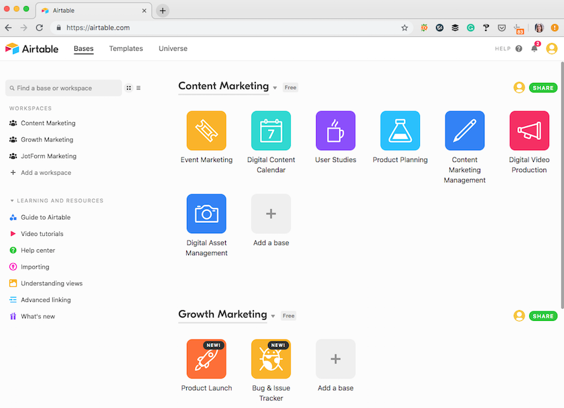
Task: Click the Content Marketing workspace heading
Action: pos(223,86)
